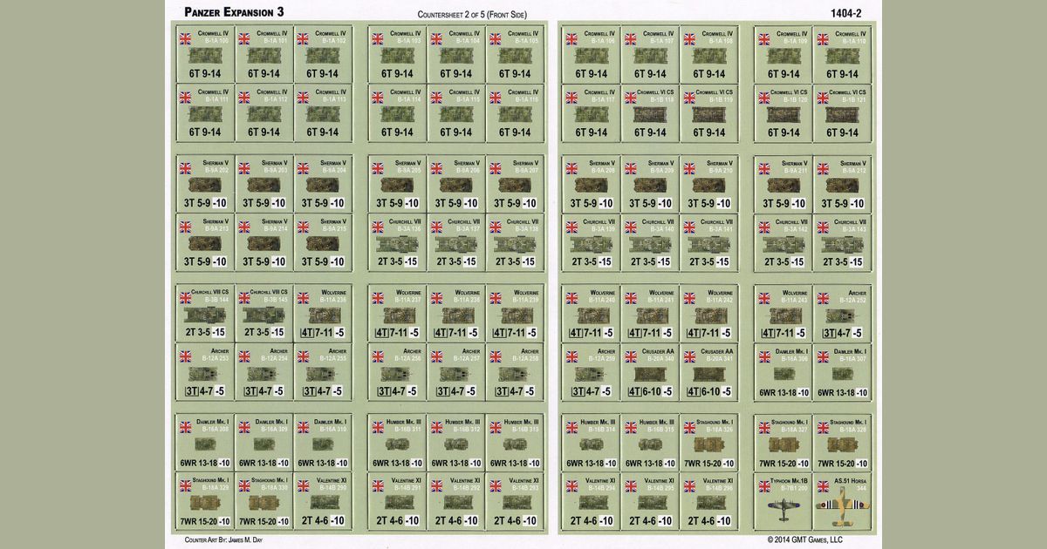
Task: Click Staghound Mk. I counter B-18A 329
Action: pyautogui.click(x=204, y=501)
